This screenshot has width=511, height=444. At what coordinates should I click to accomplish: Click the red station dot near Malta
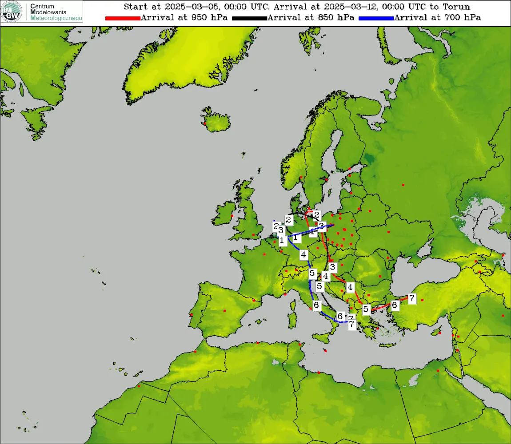click(x=326, y=351)
